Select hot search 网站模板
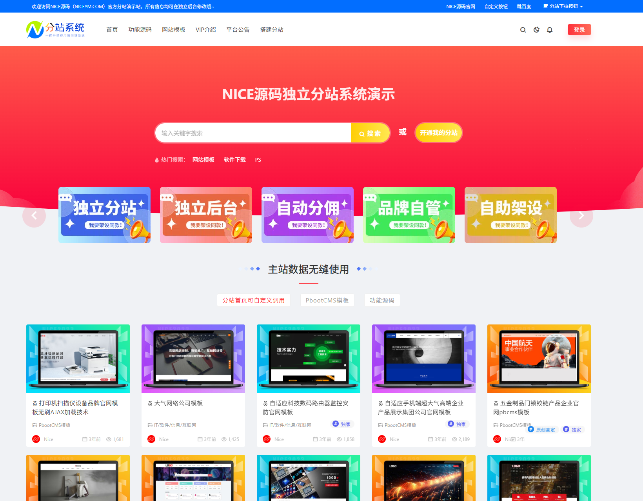Screen dimensions: 643x501 [x=203, y=160]
